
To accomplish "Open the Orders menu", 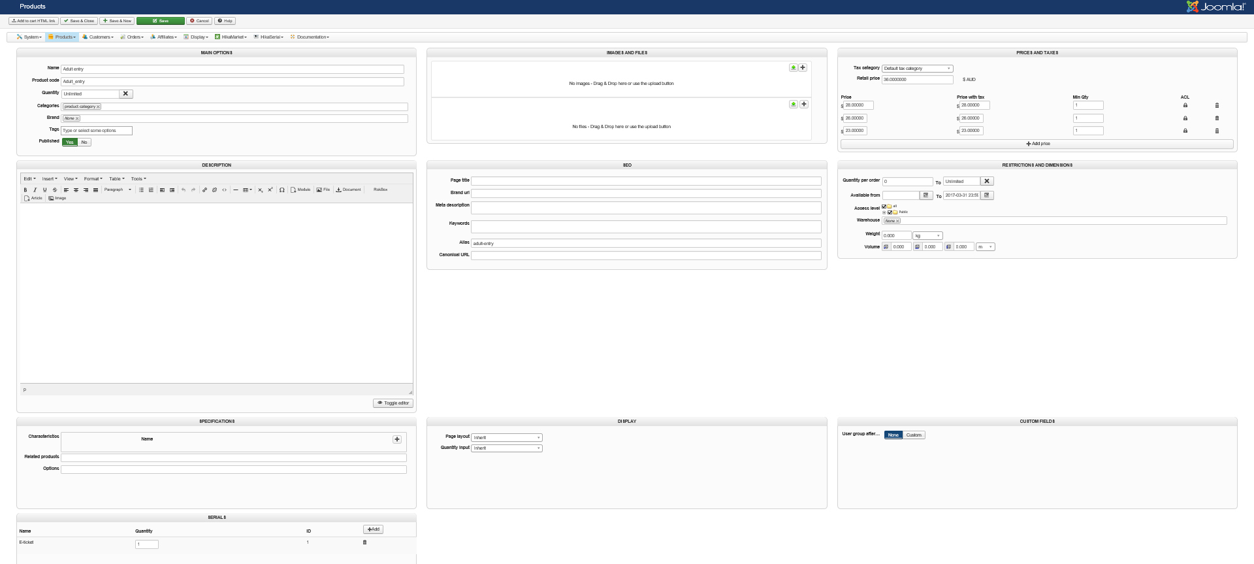I will tap(132, 37).
